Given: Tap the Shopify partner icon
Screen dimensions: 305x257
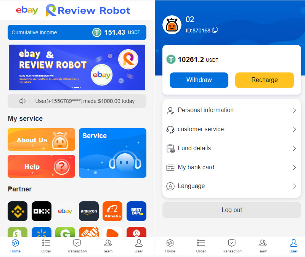Looking at the screenshot, I should point(18,232).
